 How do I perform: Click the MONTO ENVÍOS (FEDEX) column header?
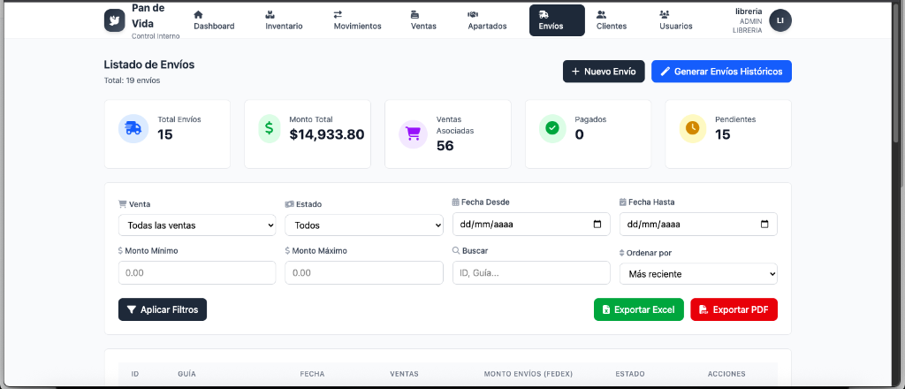[x=529, y=374]
